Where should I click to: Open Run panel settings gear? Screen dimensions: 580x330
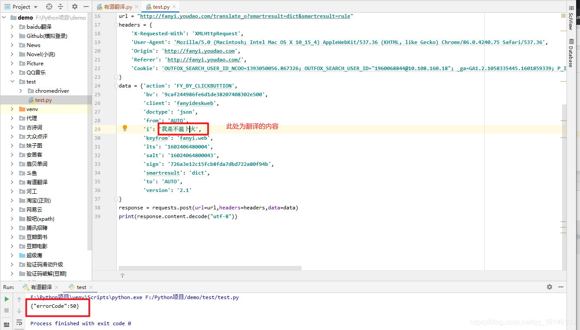pos(550,287)
